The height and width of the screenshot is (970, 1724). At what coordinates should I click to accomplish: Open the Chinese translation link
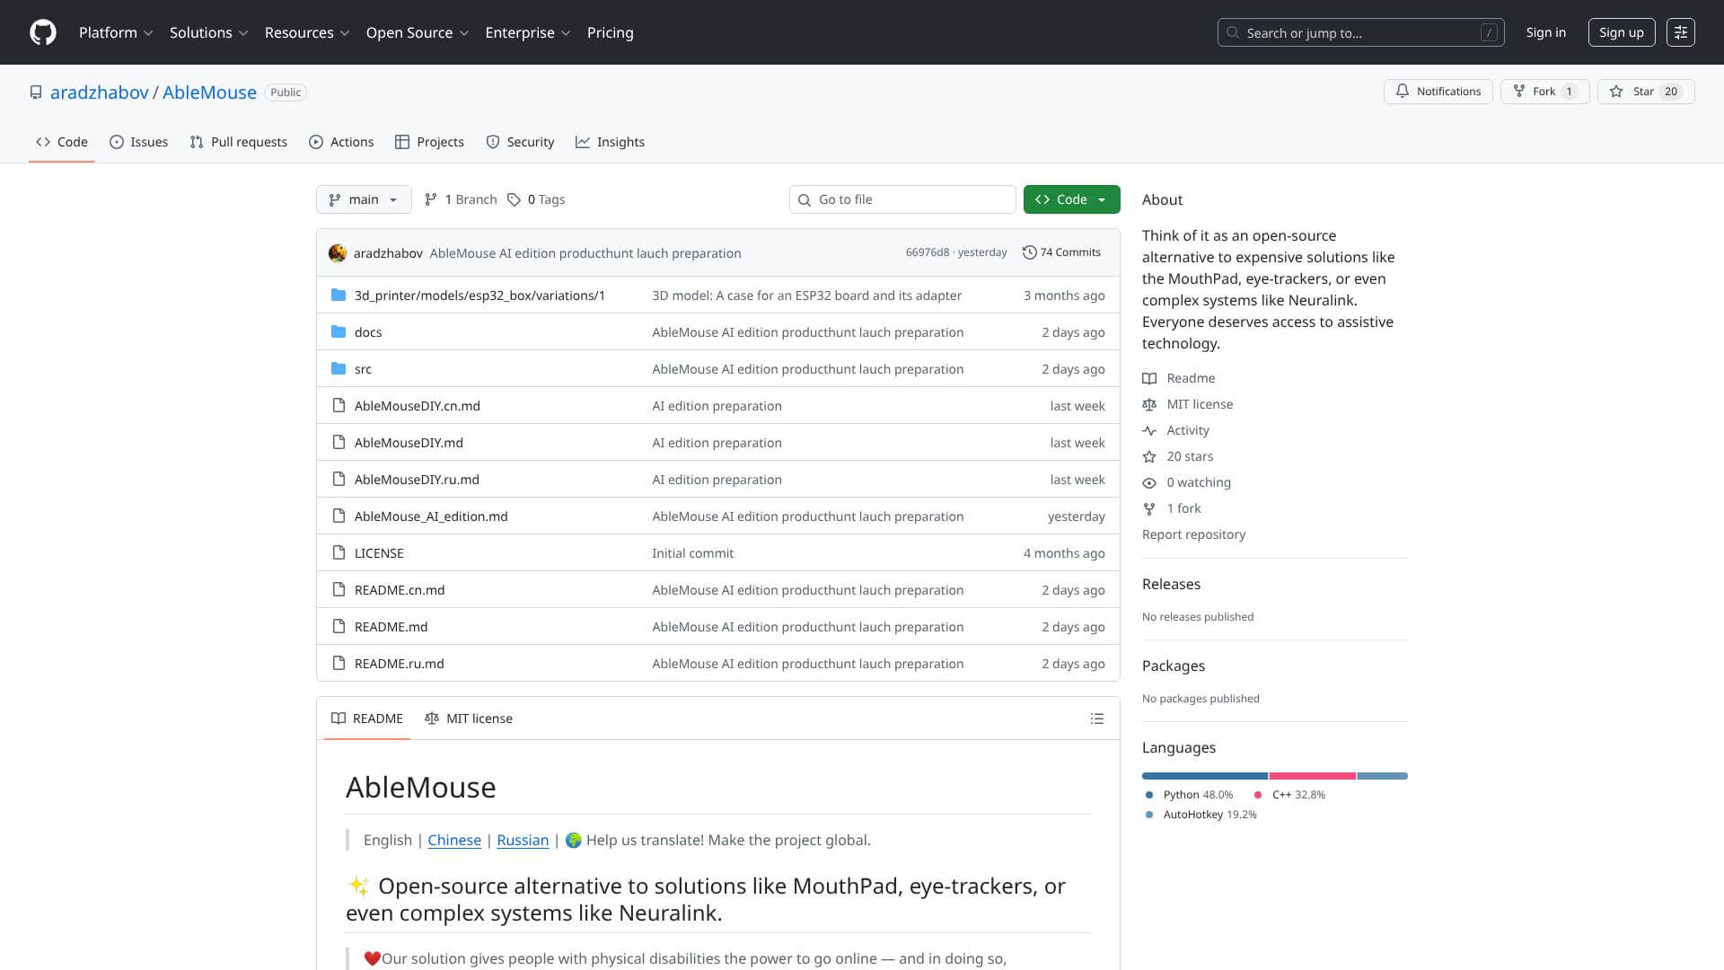point(454,840)
